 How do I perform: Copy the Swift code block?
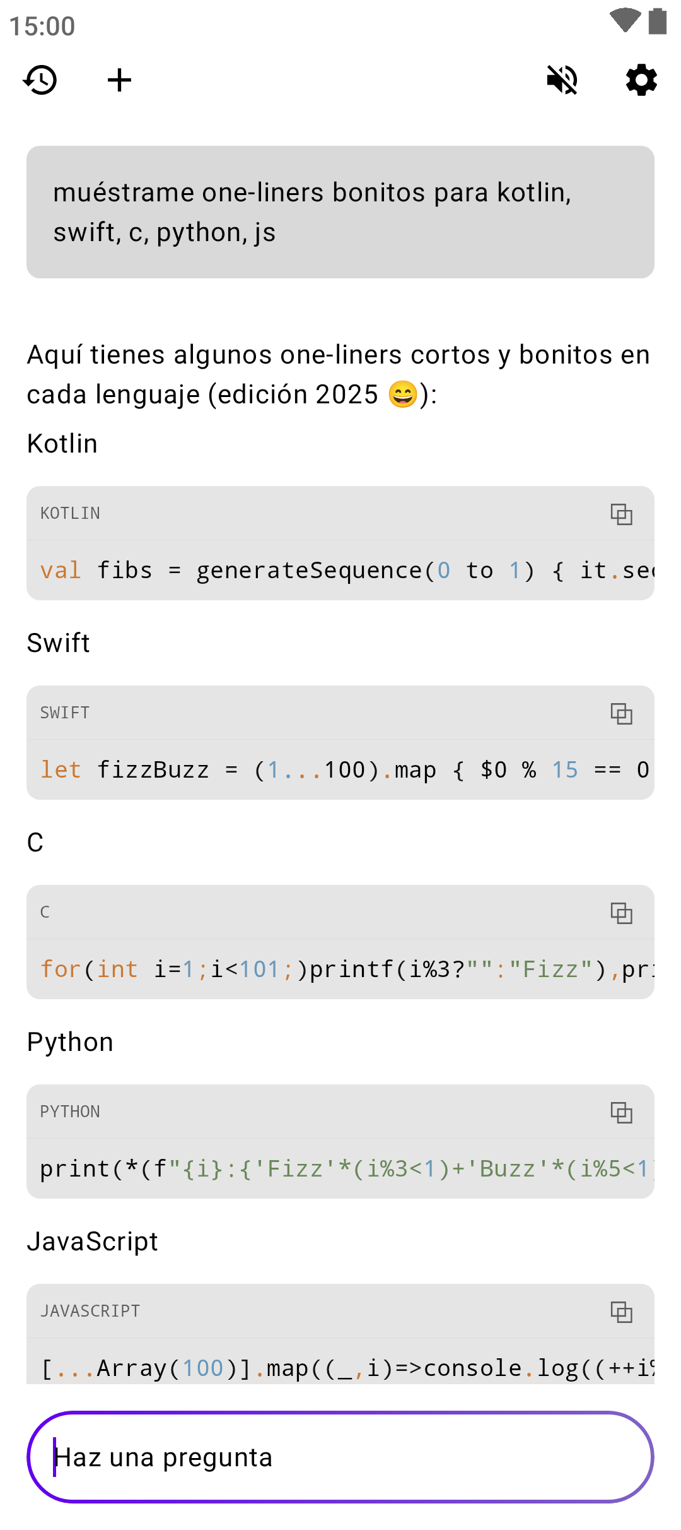coord(621,713)
